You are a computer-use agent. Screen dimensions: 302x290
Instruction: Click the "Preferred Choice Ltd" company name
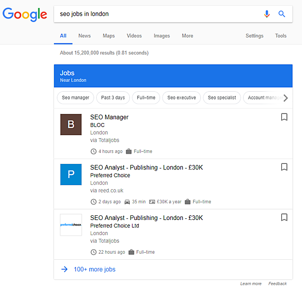click(115, 226)
